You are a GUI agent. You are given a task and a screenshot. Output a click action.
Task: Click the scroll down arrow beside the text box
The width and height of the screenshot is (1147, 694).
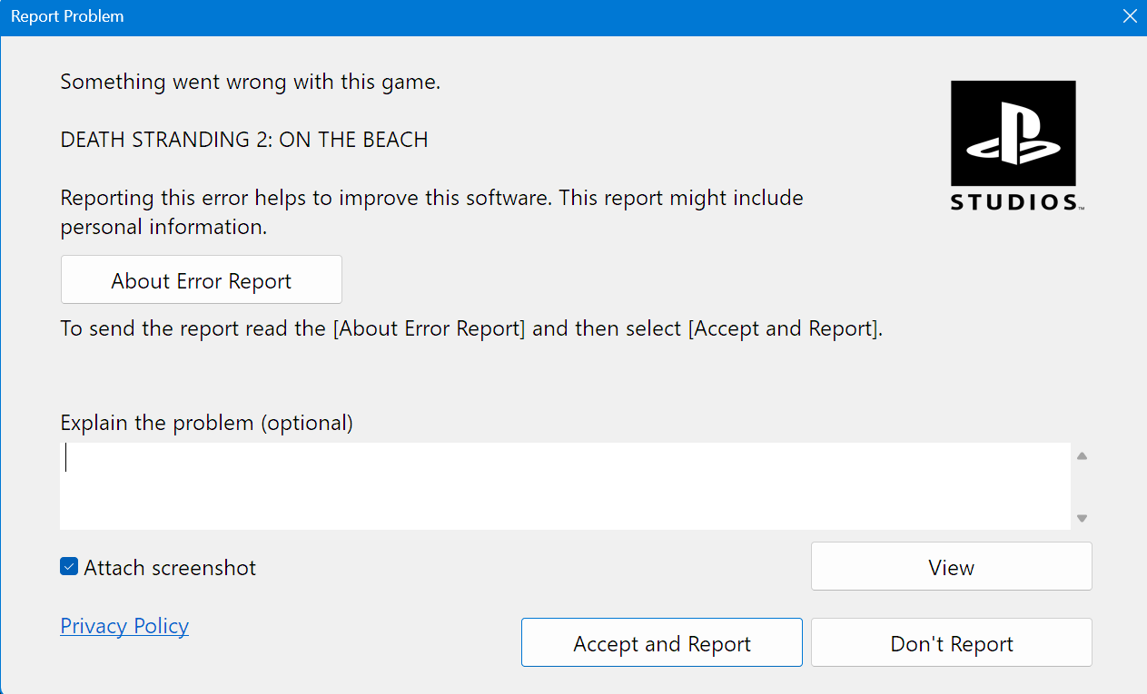1082,519
